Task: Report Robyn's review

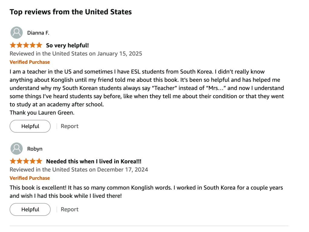Action: (69, 209)
